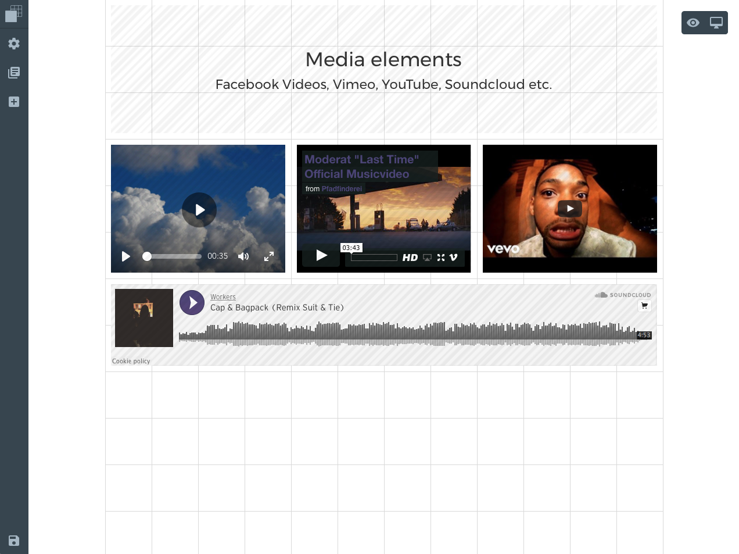This screenshot has width=739, height=554.
Task: Play the SoundCloud track
Action: pos(192,303)
